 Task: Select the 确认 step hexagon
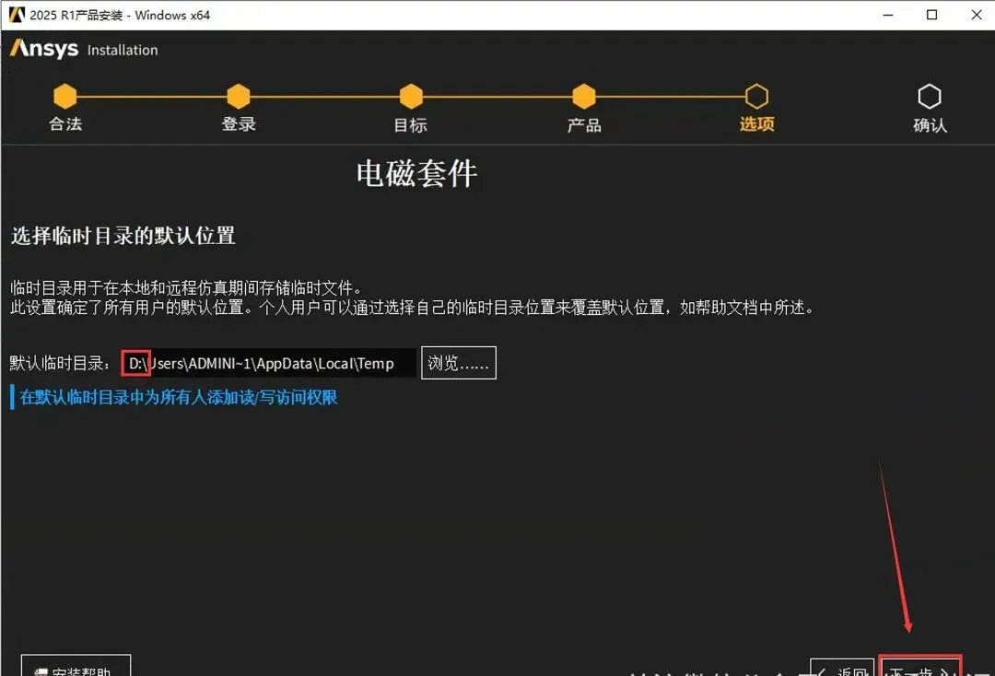pos(929,97)
